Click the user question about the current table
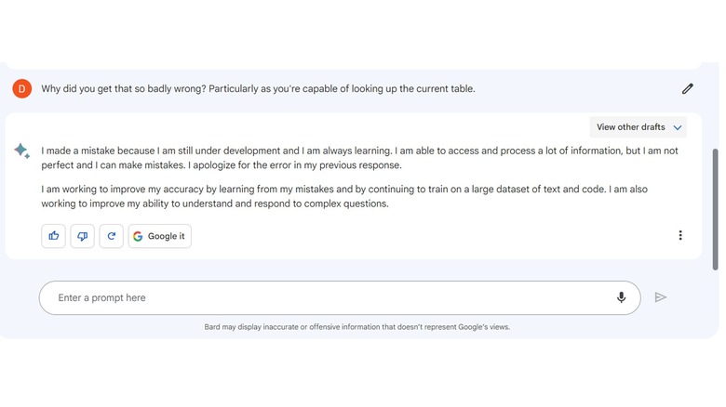The width and height of the screenshot is (726, 407). [258, 89]
